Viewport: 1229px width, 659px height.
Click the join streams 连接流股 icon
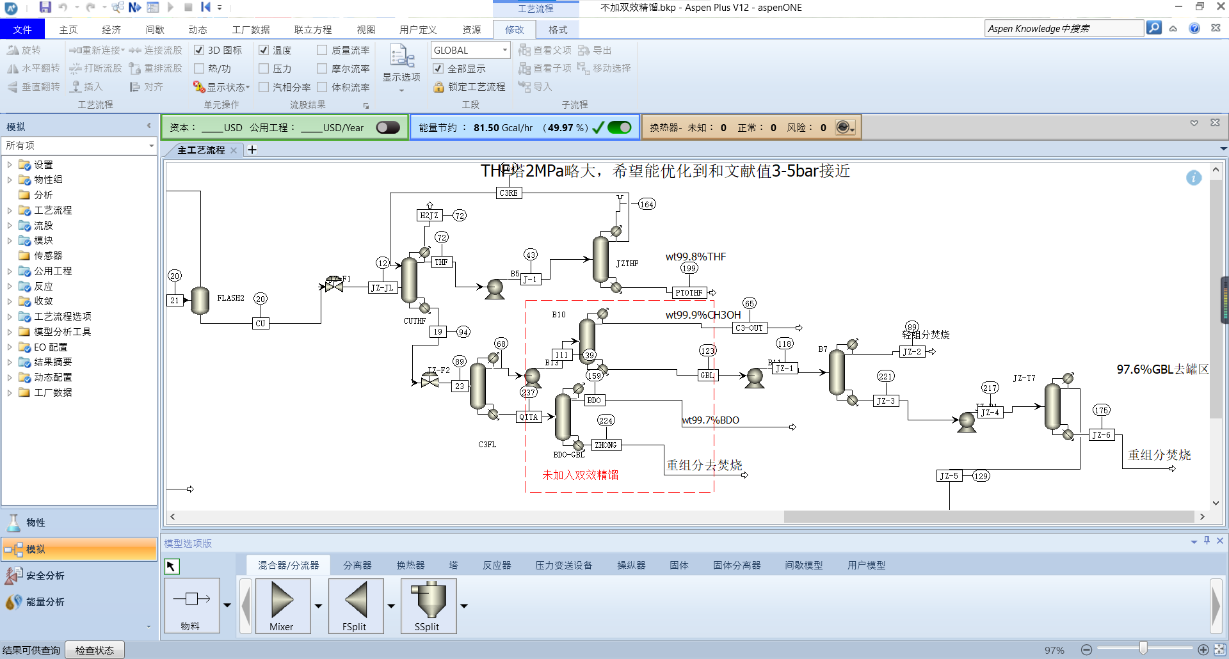(x=135, y=50)
